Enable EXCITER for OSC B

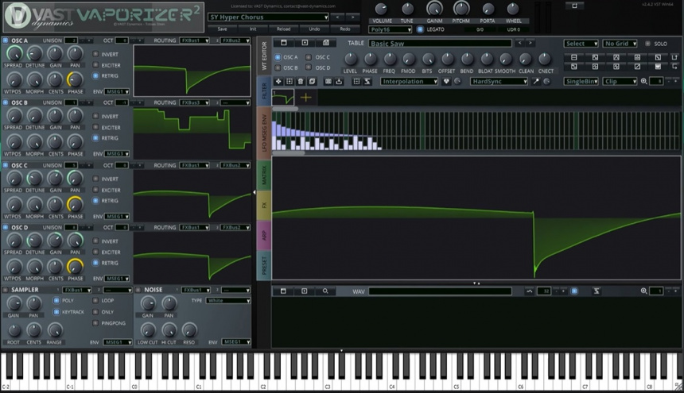click(x=95, y=127)
